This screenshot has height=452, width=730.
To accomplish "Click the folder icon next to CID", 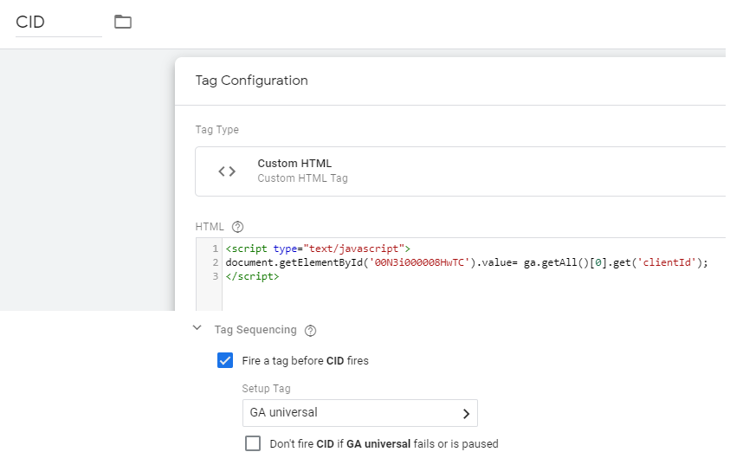I will (x=123, y=22).
